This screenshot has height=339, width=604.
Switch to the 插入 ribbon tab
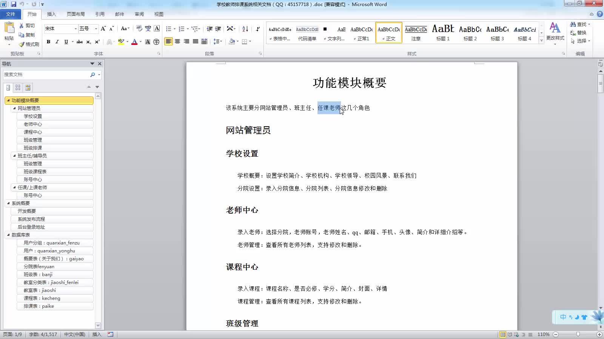click(51, 14)
